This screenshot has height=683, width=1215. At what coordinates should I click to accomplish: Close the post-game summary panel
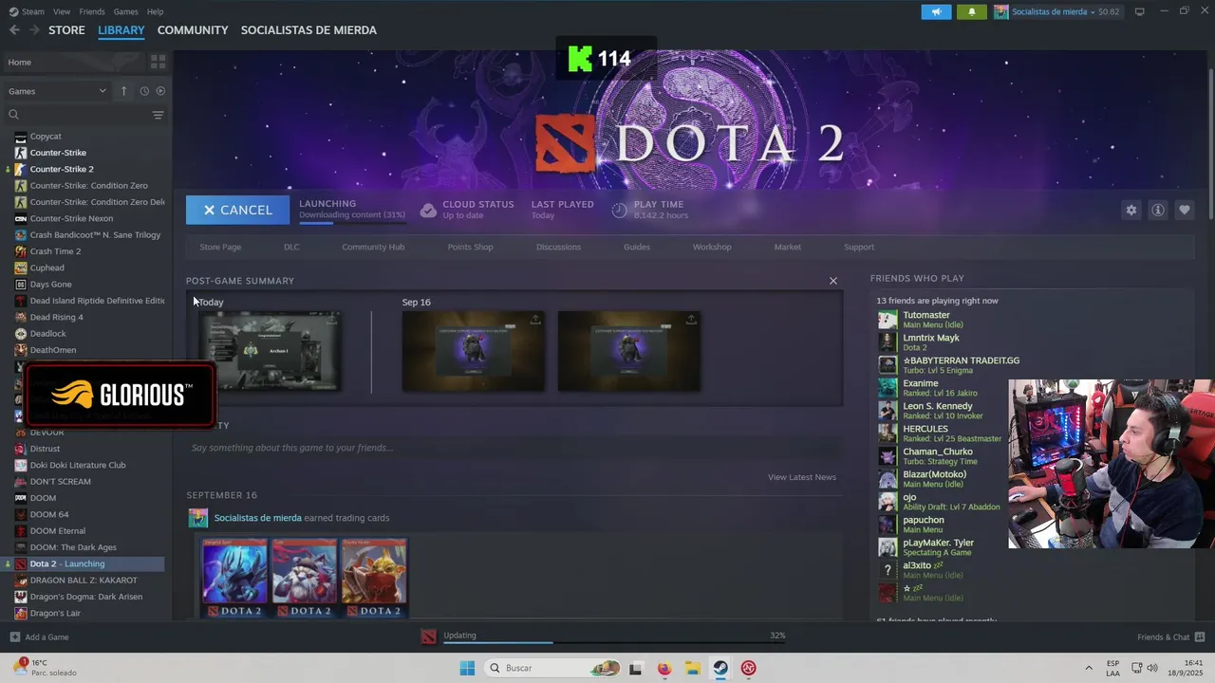833,281
